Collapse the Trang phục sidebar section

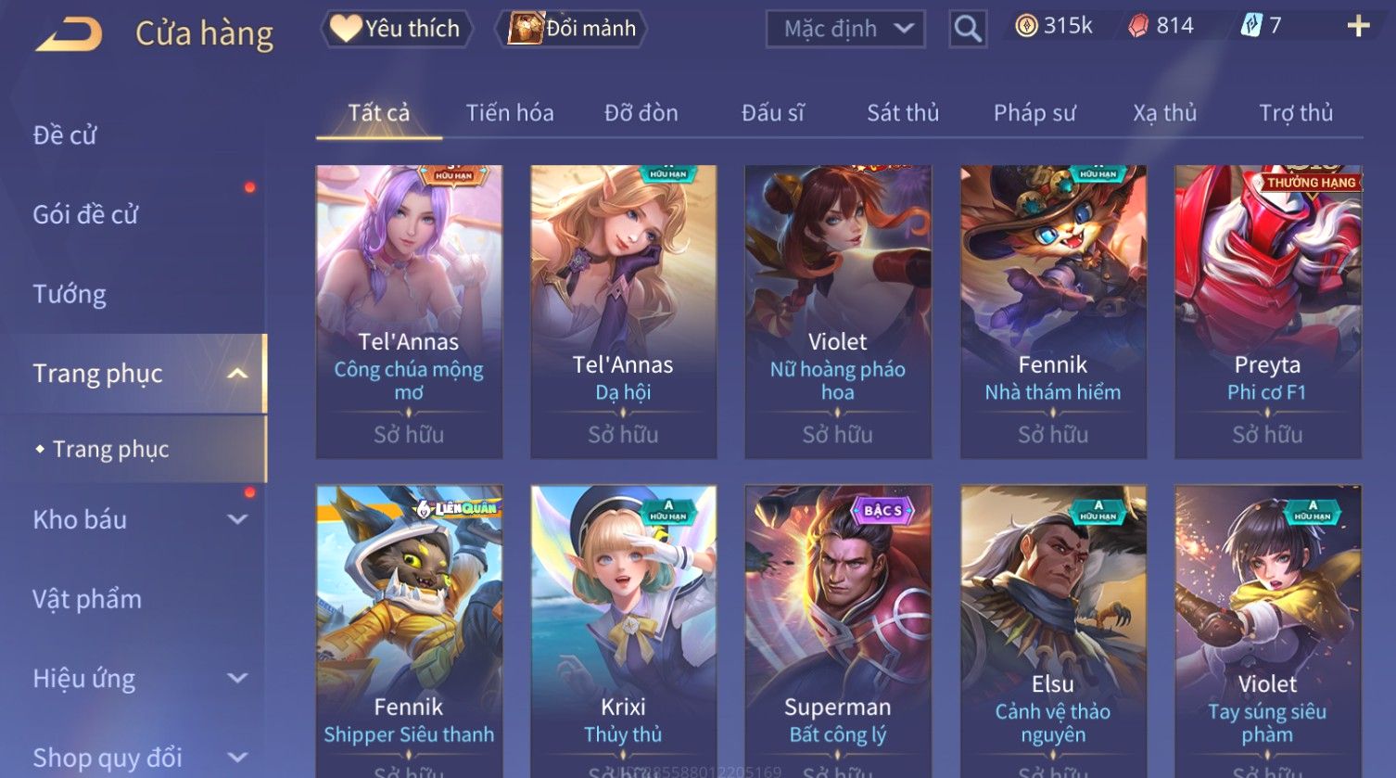(x=237, y=374)
